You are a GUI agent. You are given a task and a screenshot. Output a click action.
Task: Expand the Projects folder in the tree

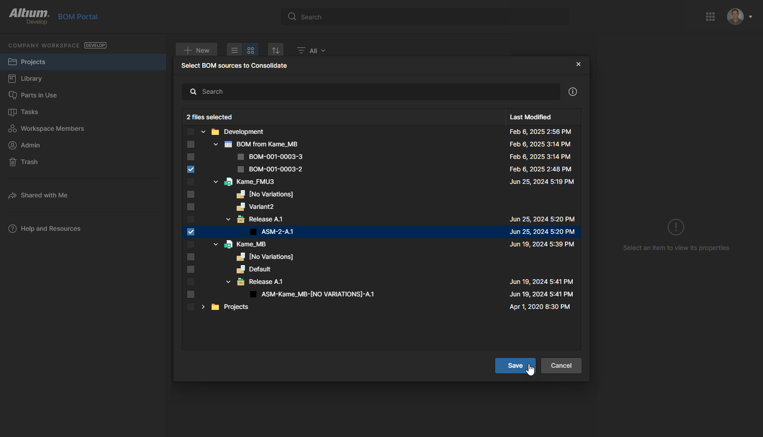click(x=203, y=307)
